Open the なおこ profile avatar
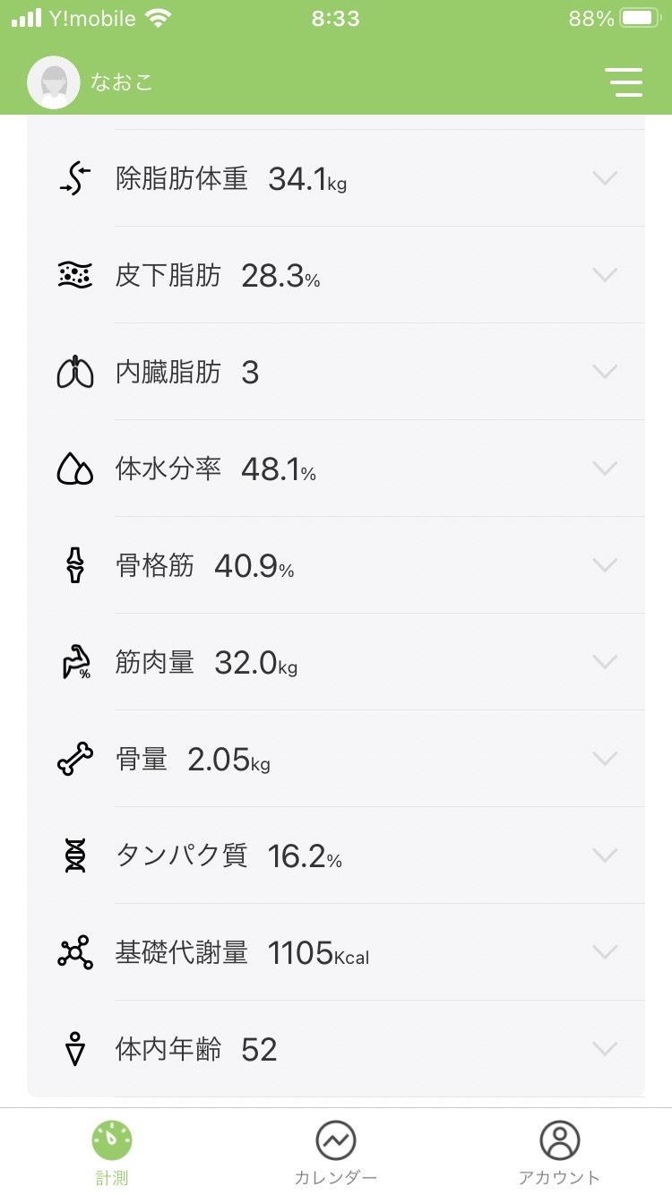This screenshot has width=672, height=1195. [x=54, y=82]
